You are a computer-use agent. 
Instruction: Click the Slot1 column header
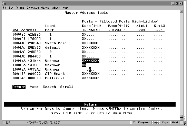(x=142, y=26)
